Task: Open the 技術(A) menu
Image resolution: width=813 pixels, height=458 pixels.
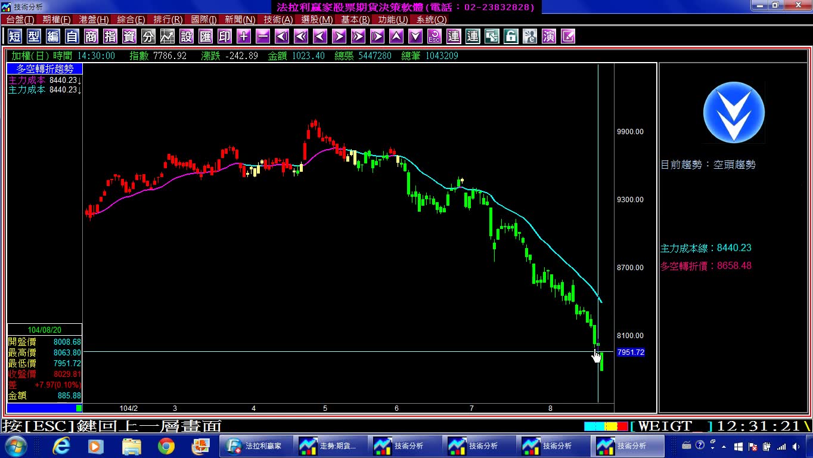Action: (x=278, y=20)
